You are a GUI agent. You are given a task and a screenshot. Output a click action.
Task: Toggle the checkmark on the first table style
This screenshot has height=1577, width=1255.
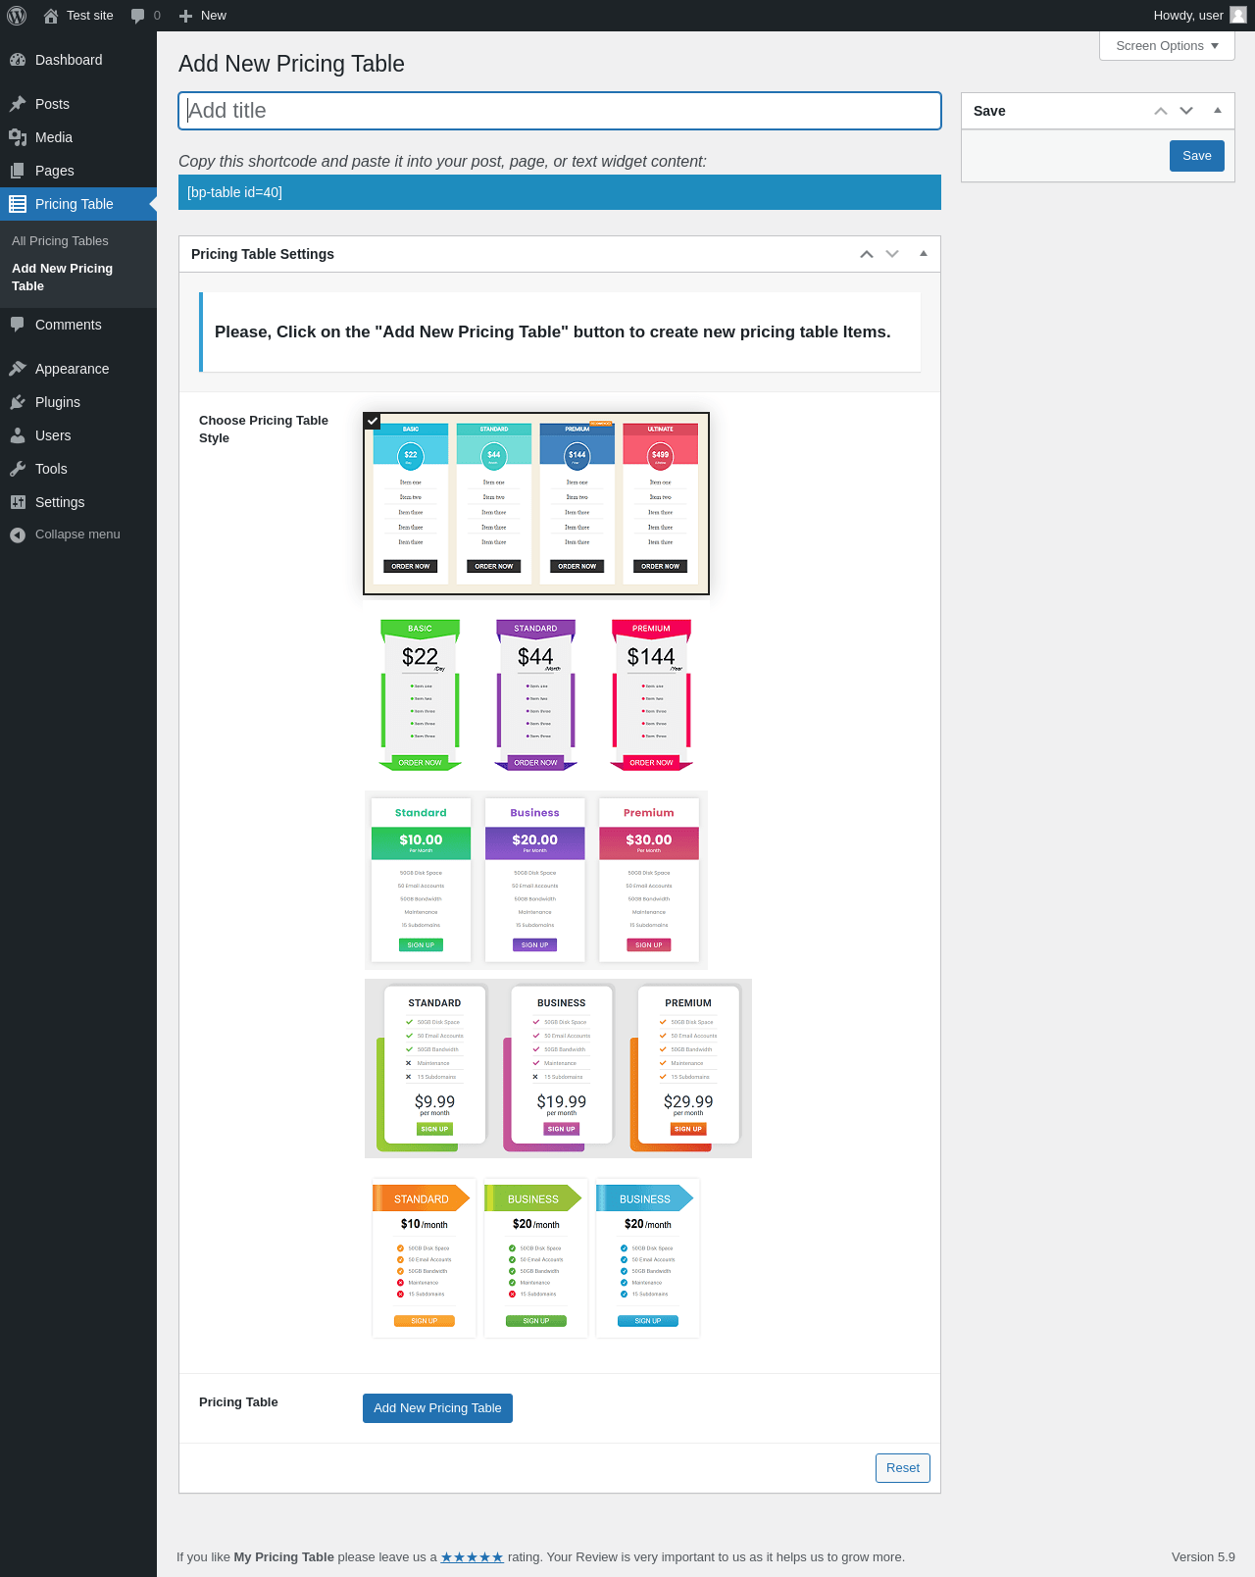[372, 421]
